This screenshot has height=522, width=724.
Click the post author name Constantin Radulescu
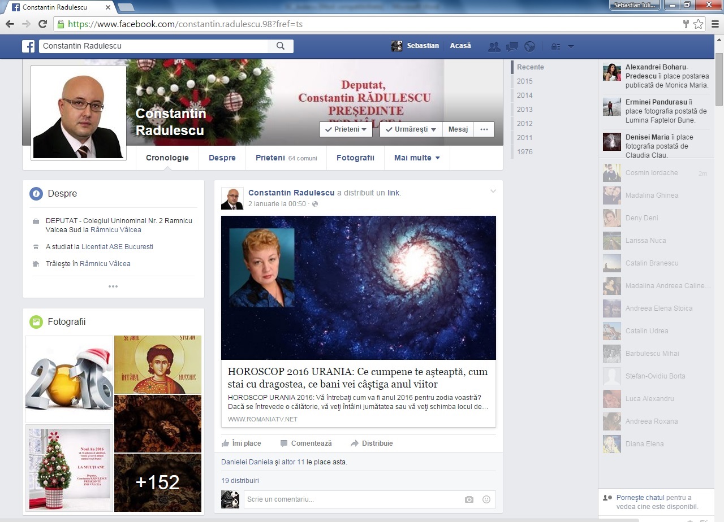[x=291, y=193]
